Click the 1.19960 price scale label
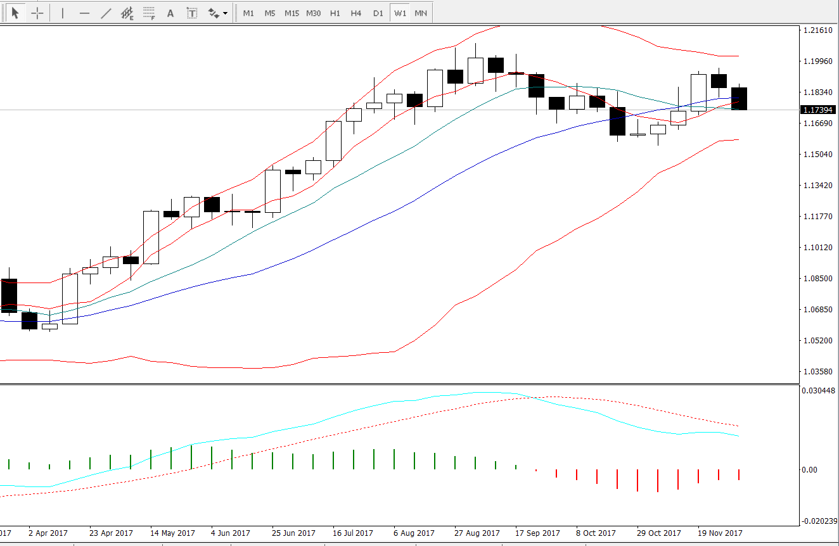839x546 pixels. coord(817,61)
